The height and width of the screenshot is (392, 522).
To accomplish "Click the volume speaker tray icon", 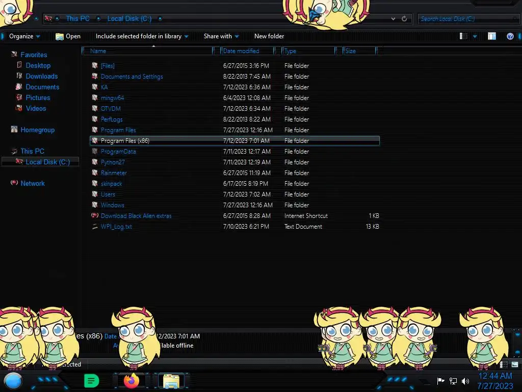I will pyautogui.click(x=465, y=381).
